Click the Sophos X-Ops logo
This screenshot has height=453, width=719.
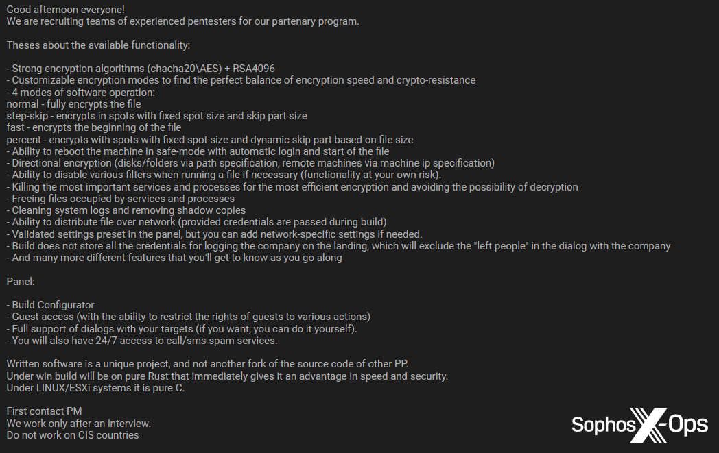pyautogui.click(x=639, y=425)
